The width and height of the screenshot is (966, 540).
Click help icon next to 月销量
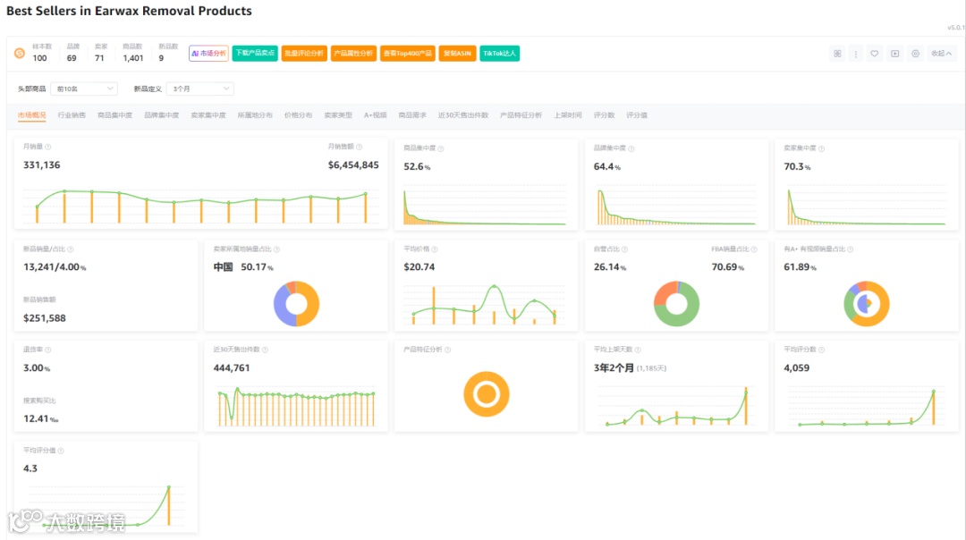[48, 147]
